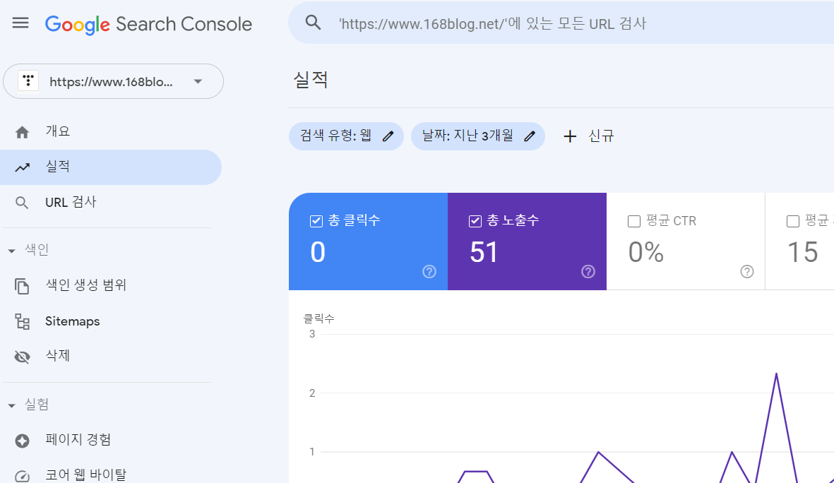Uncheck the 총 클릭수 metric card

315,221
